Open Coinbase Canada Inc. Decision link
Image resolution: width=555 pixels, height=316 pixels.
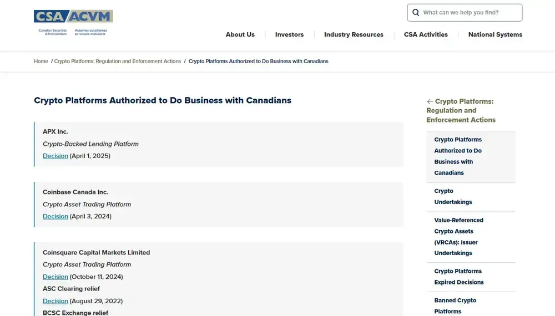click(55, 216)
